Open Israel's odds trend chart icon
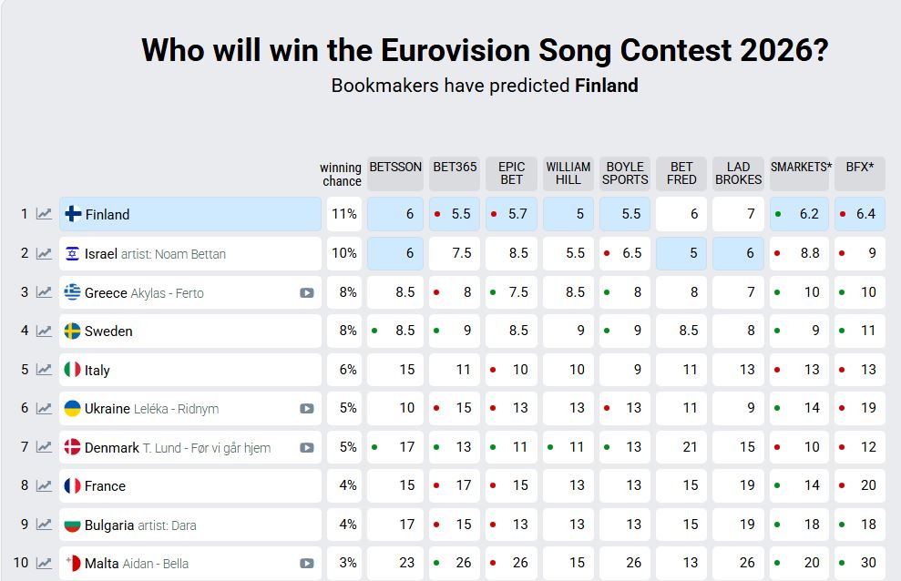This screenshot has width=901, height=581. (44, 253)
